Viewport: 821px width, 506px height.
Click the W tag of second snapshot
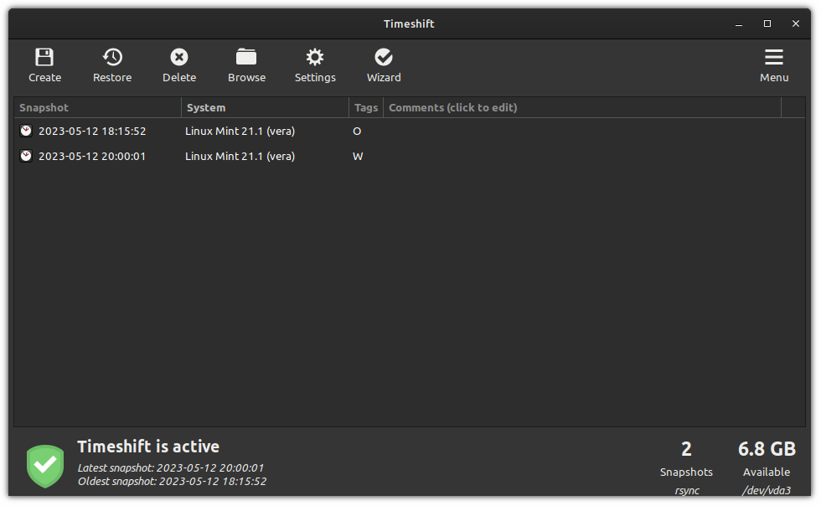pyautogui.click(x=358, y=156)
